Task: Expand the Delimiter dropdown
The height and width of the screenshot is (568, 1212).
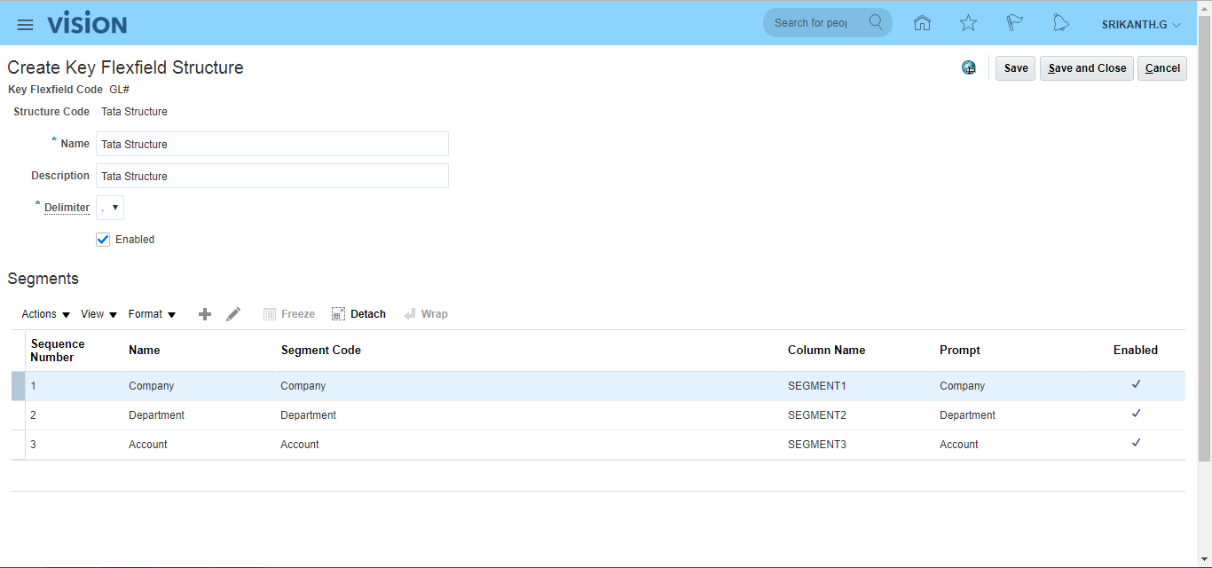Action: [110, 208]
